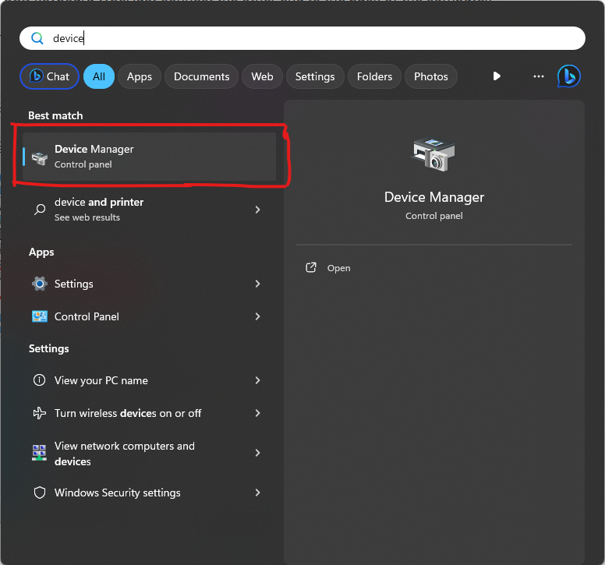Open 'View your PC name' setting
Viewport: 605px width, 565px height.
(x=150, y=380)
